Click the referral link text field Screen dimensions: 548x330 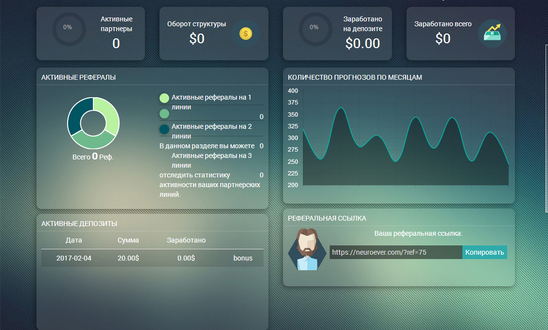[x=395, y=252]
